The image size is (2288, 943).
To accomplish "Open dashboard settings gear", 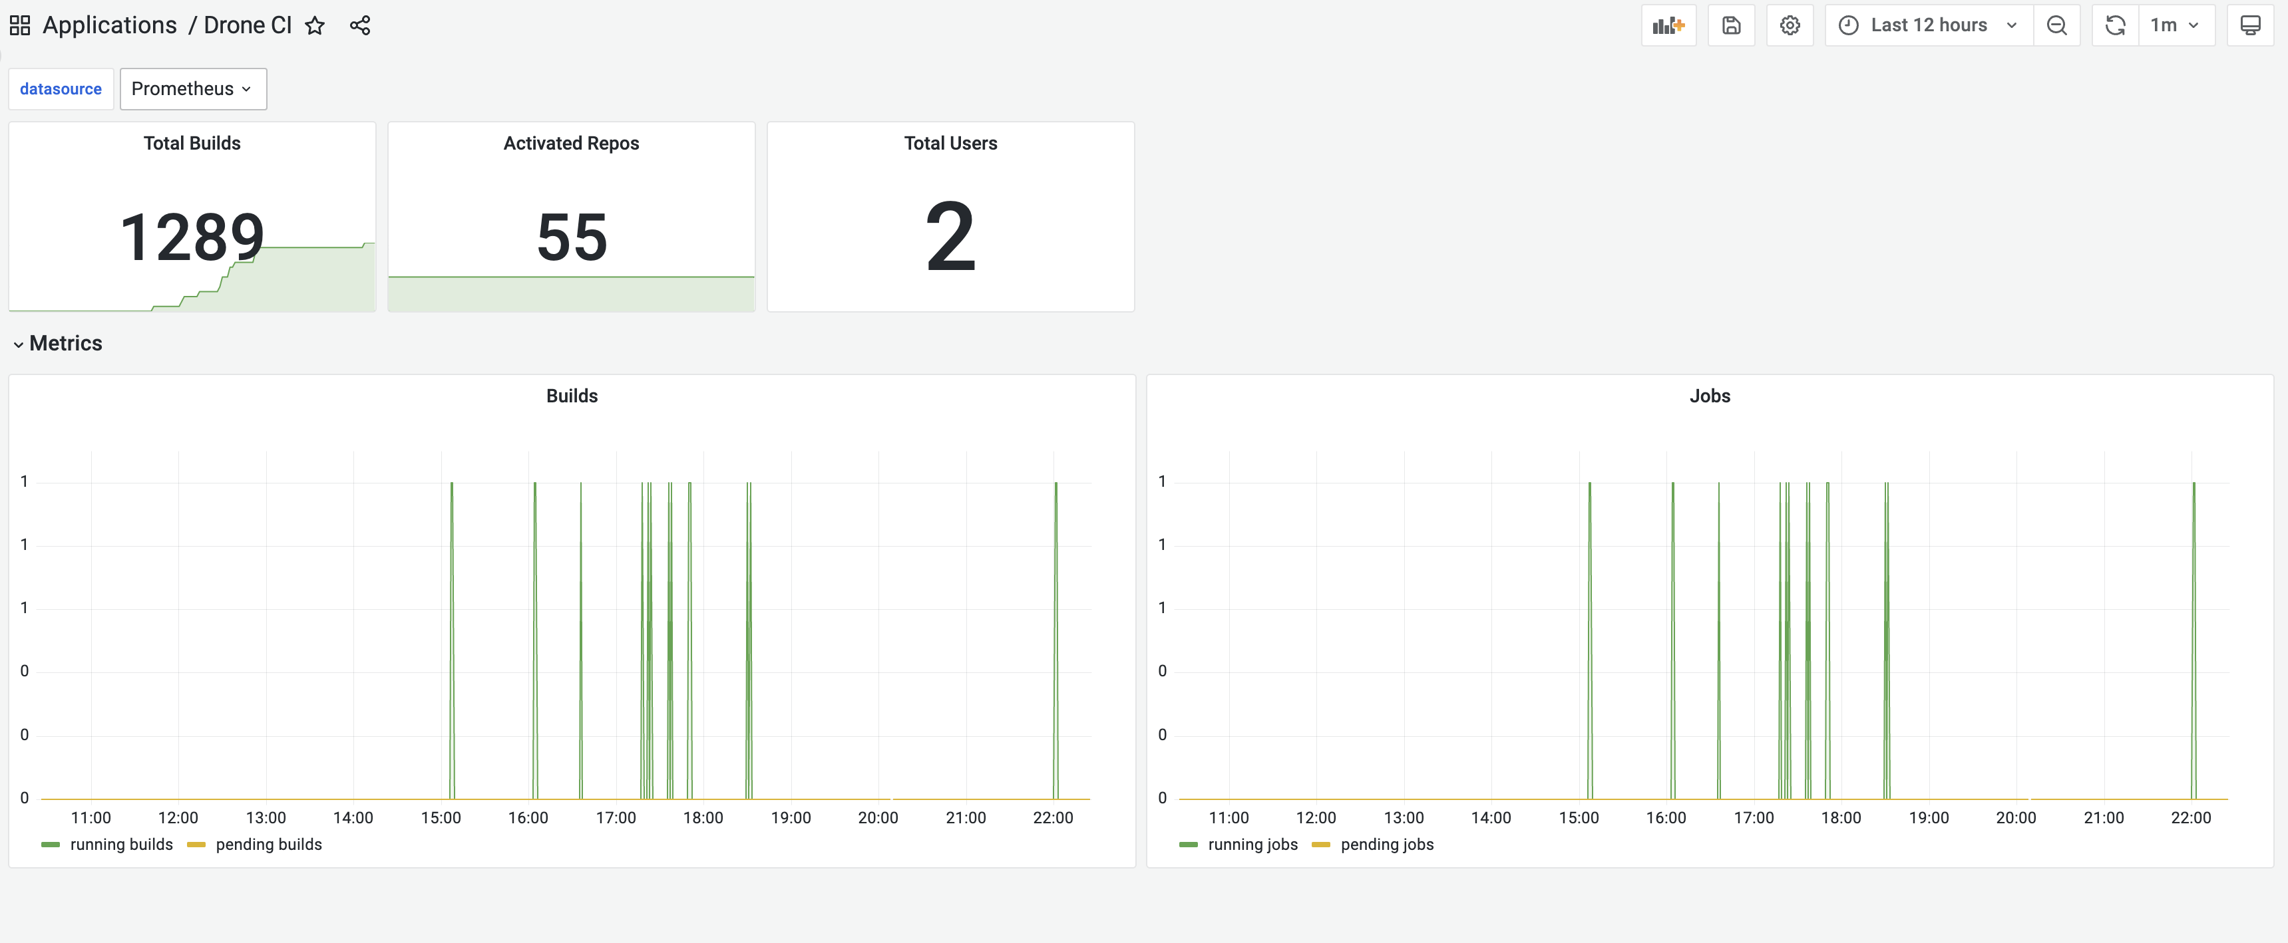I will tap(1790, 25).
